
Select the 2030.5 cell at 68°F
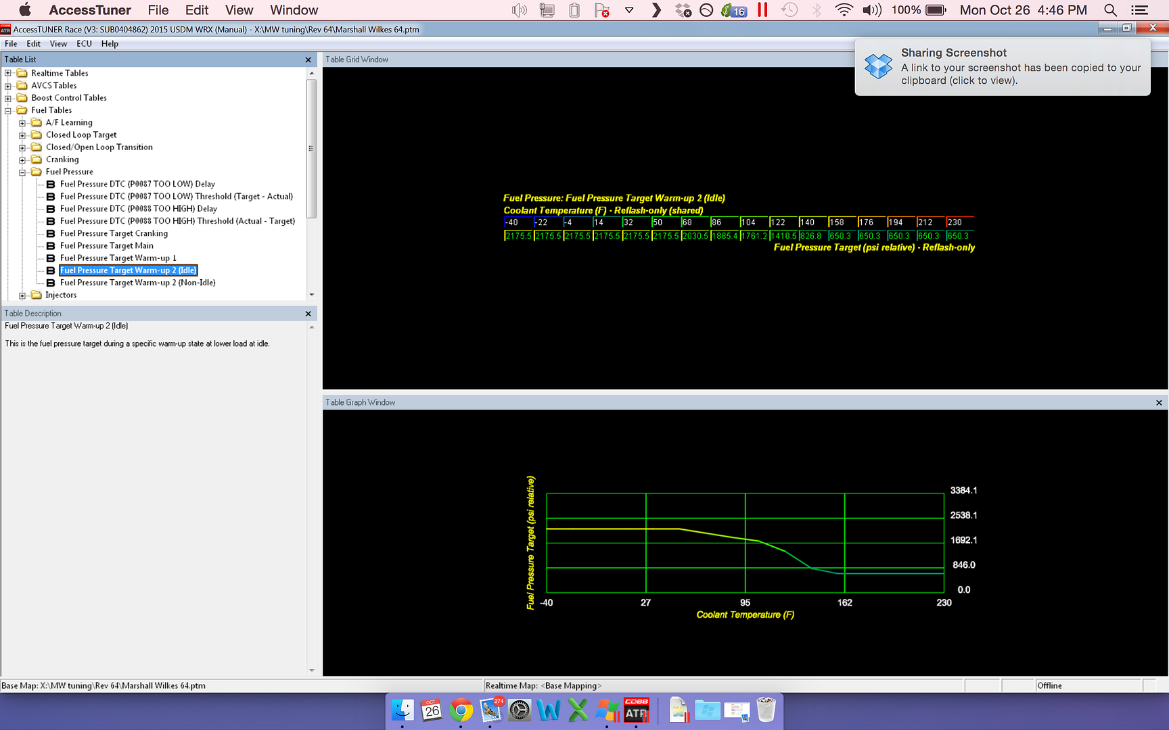pos(695,236)
